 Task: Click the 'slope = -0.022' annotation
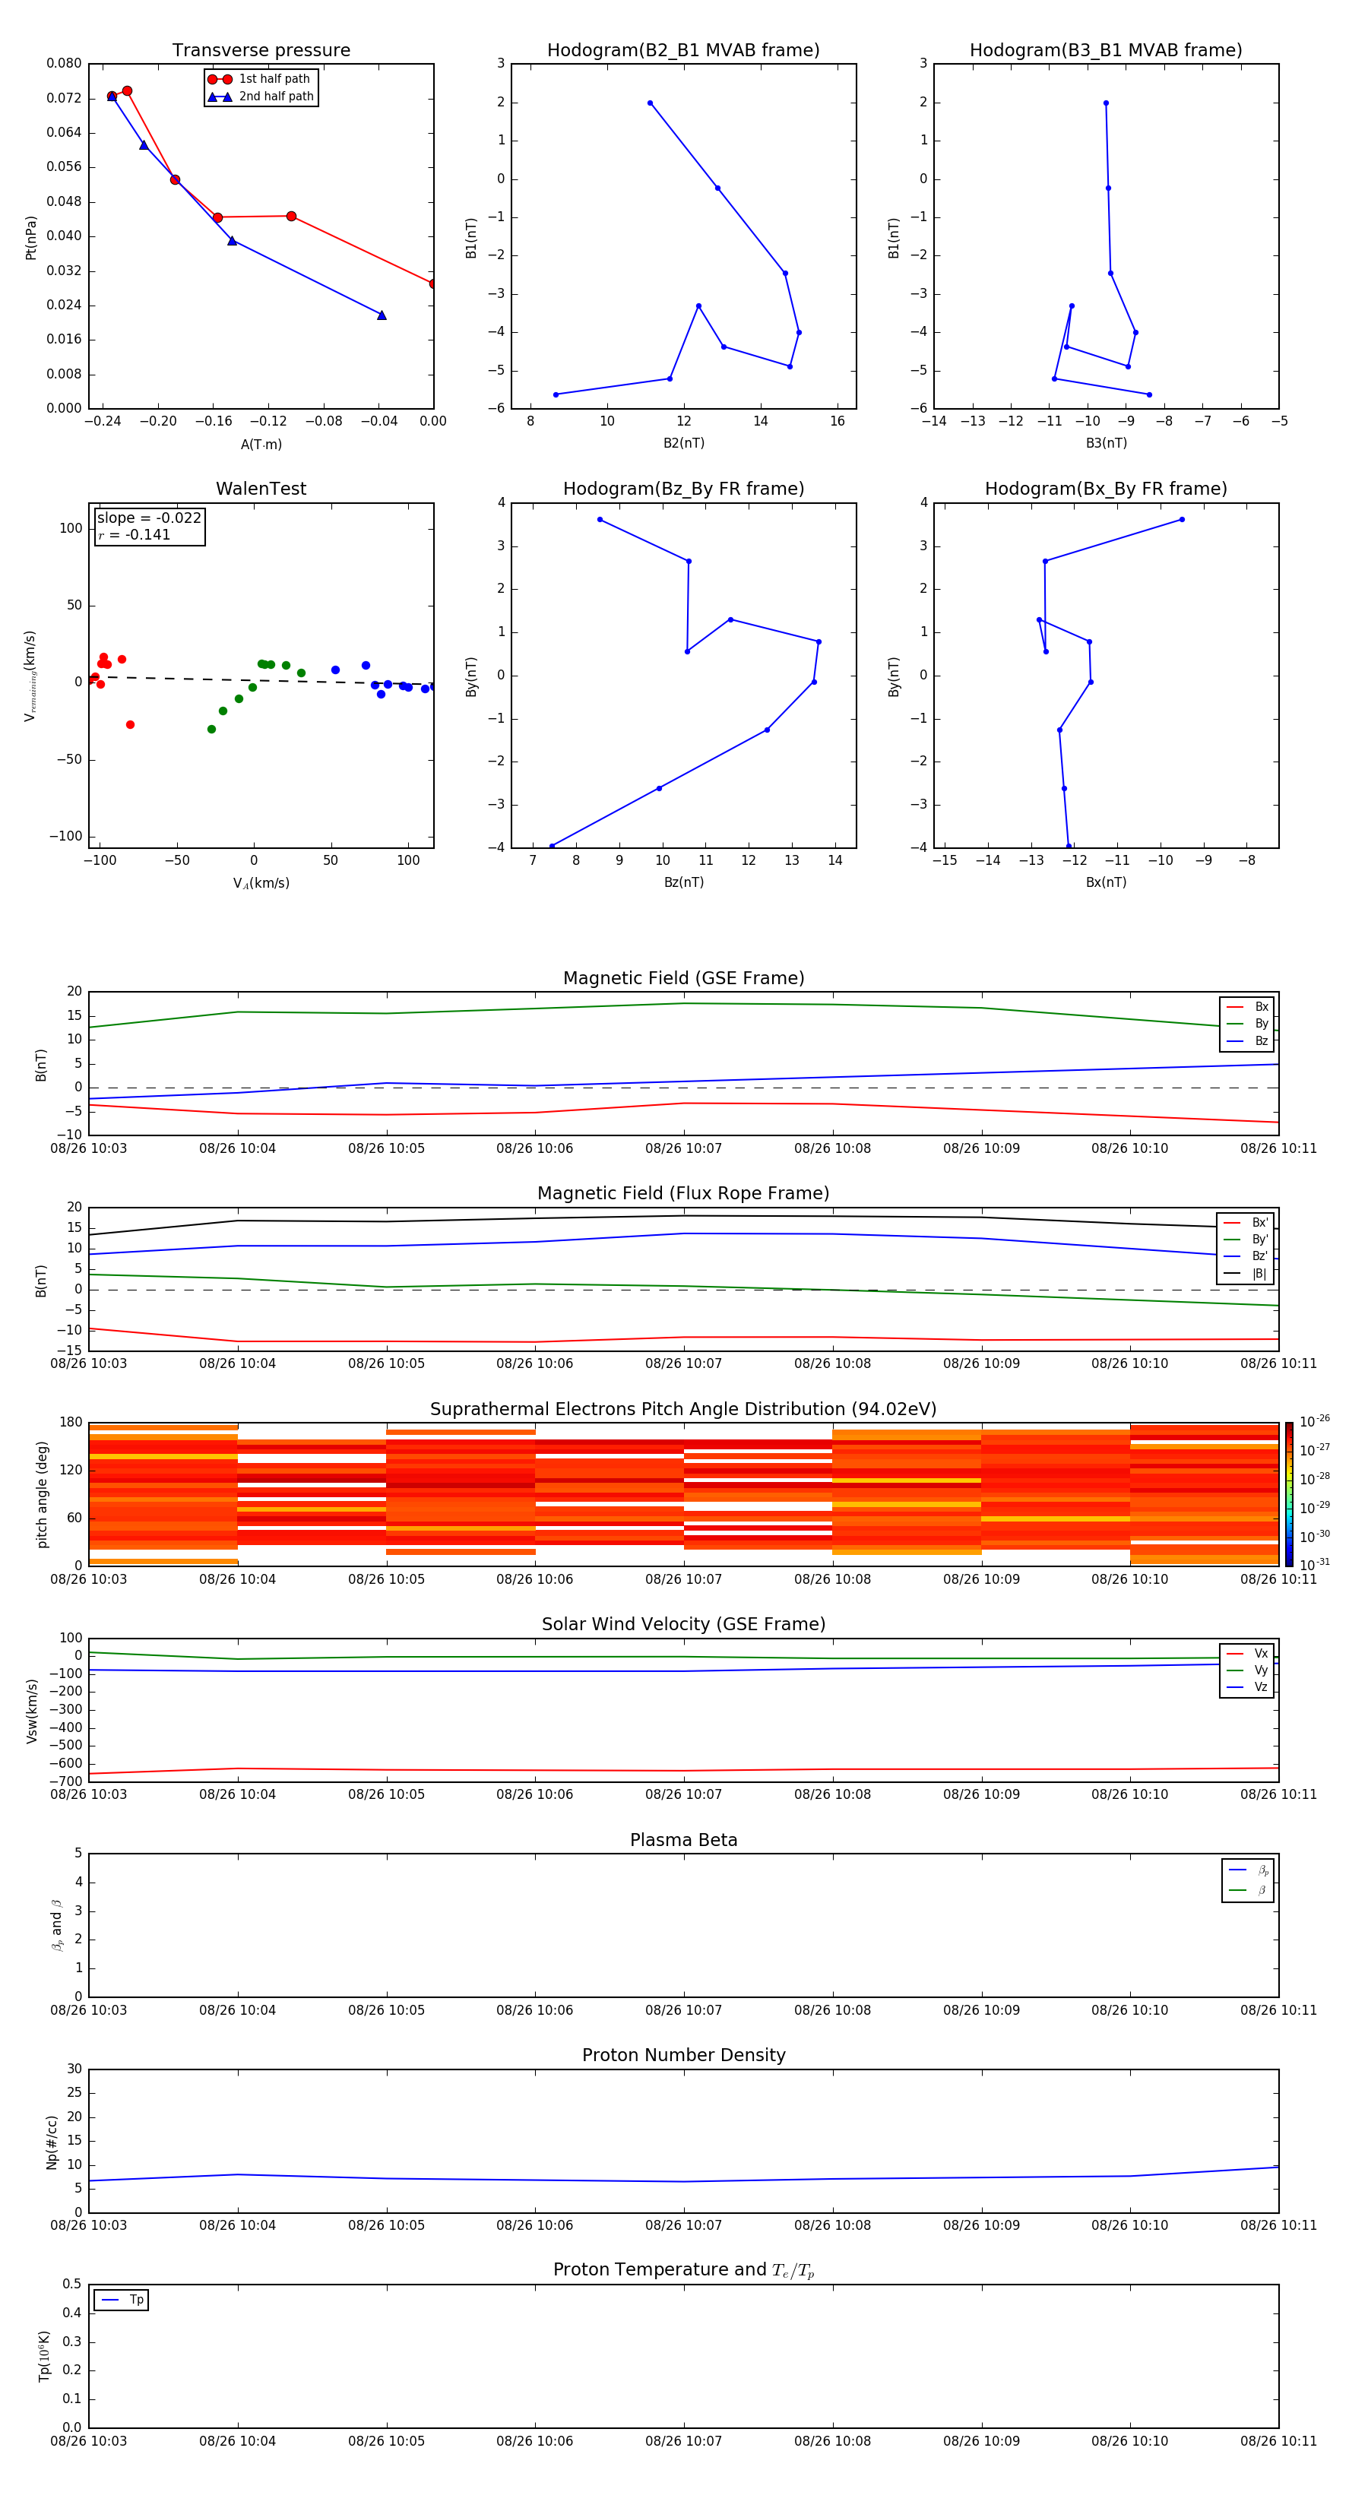coord(149,518)
